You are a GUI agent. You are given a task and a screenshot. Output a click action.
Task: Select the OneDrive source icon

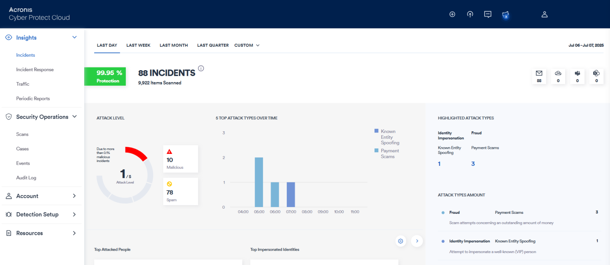(558, 76)
